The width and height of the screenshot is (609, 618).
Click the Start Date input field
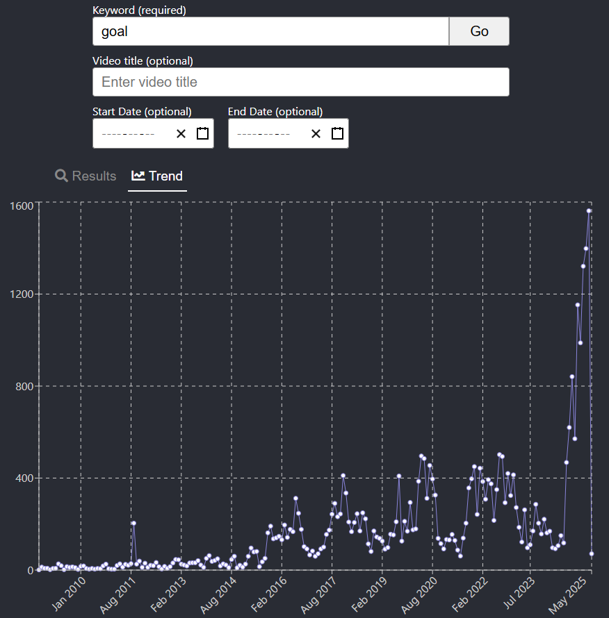click(x=153, y=133)
